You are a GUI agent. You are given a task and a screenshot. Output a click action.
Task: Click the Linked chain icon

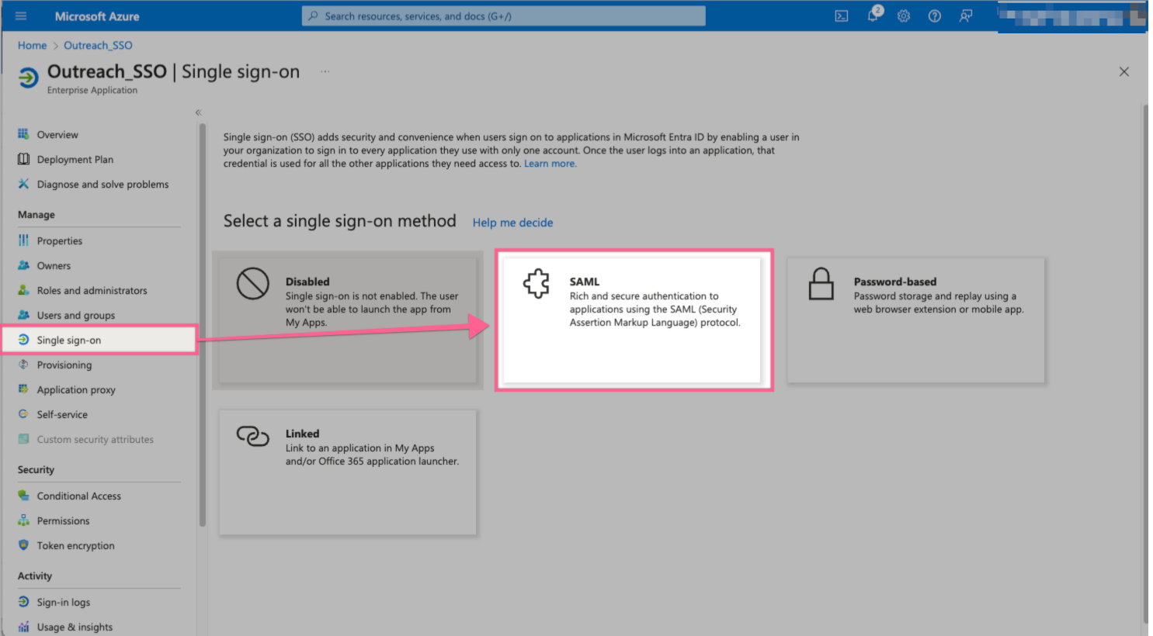coord(252,436)
